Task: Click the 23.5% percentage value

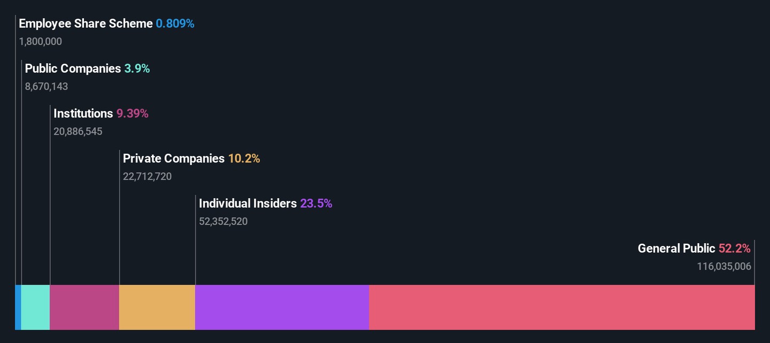Action: tap(316, 203)
